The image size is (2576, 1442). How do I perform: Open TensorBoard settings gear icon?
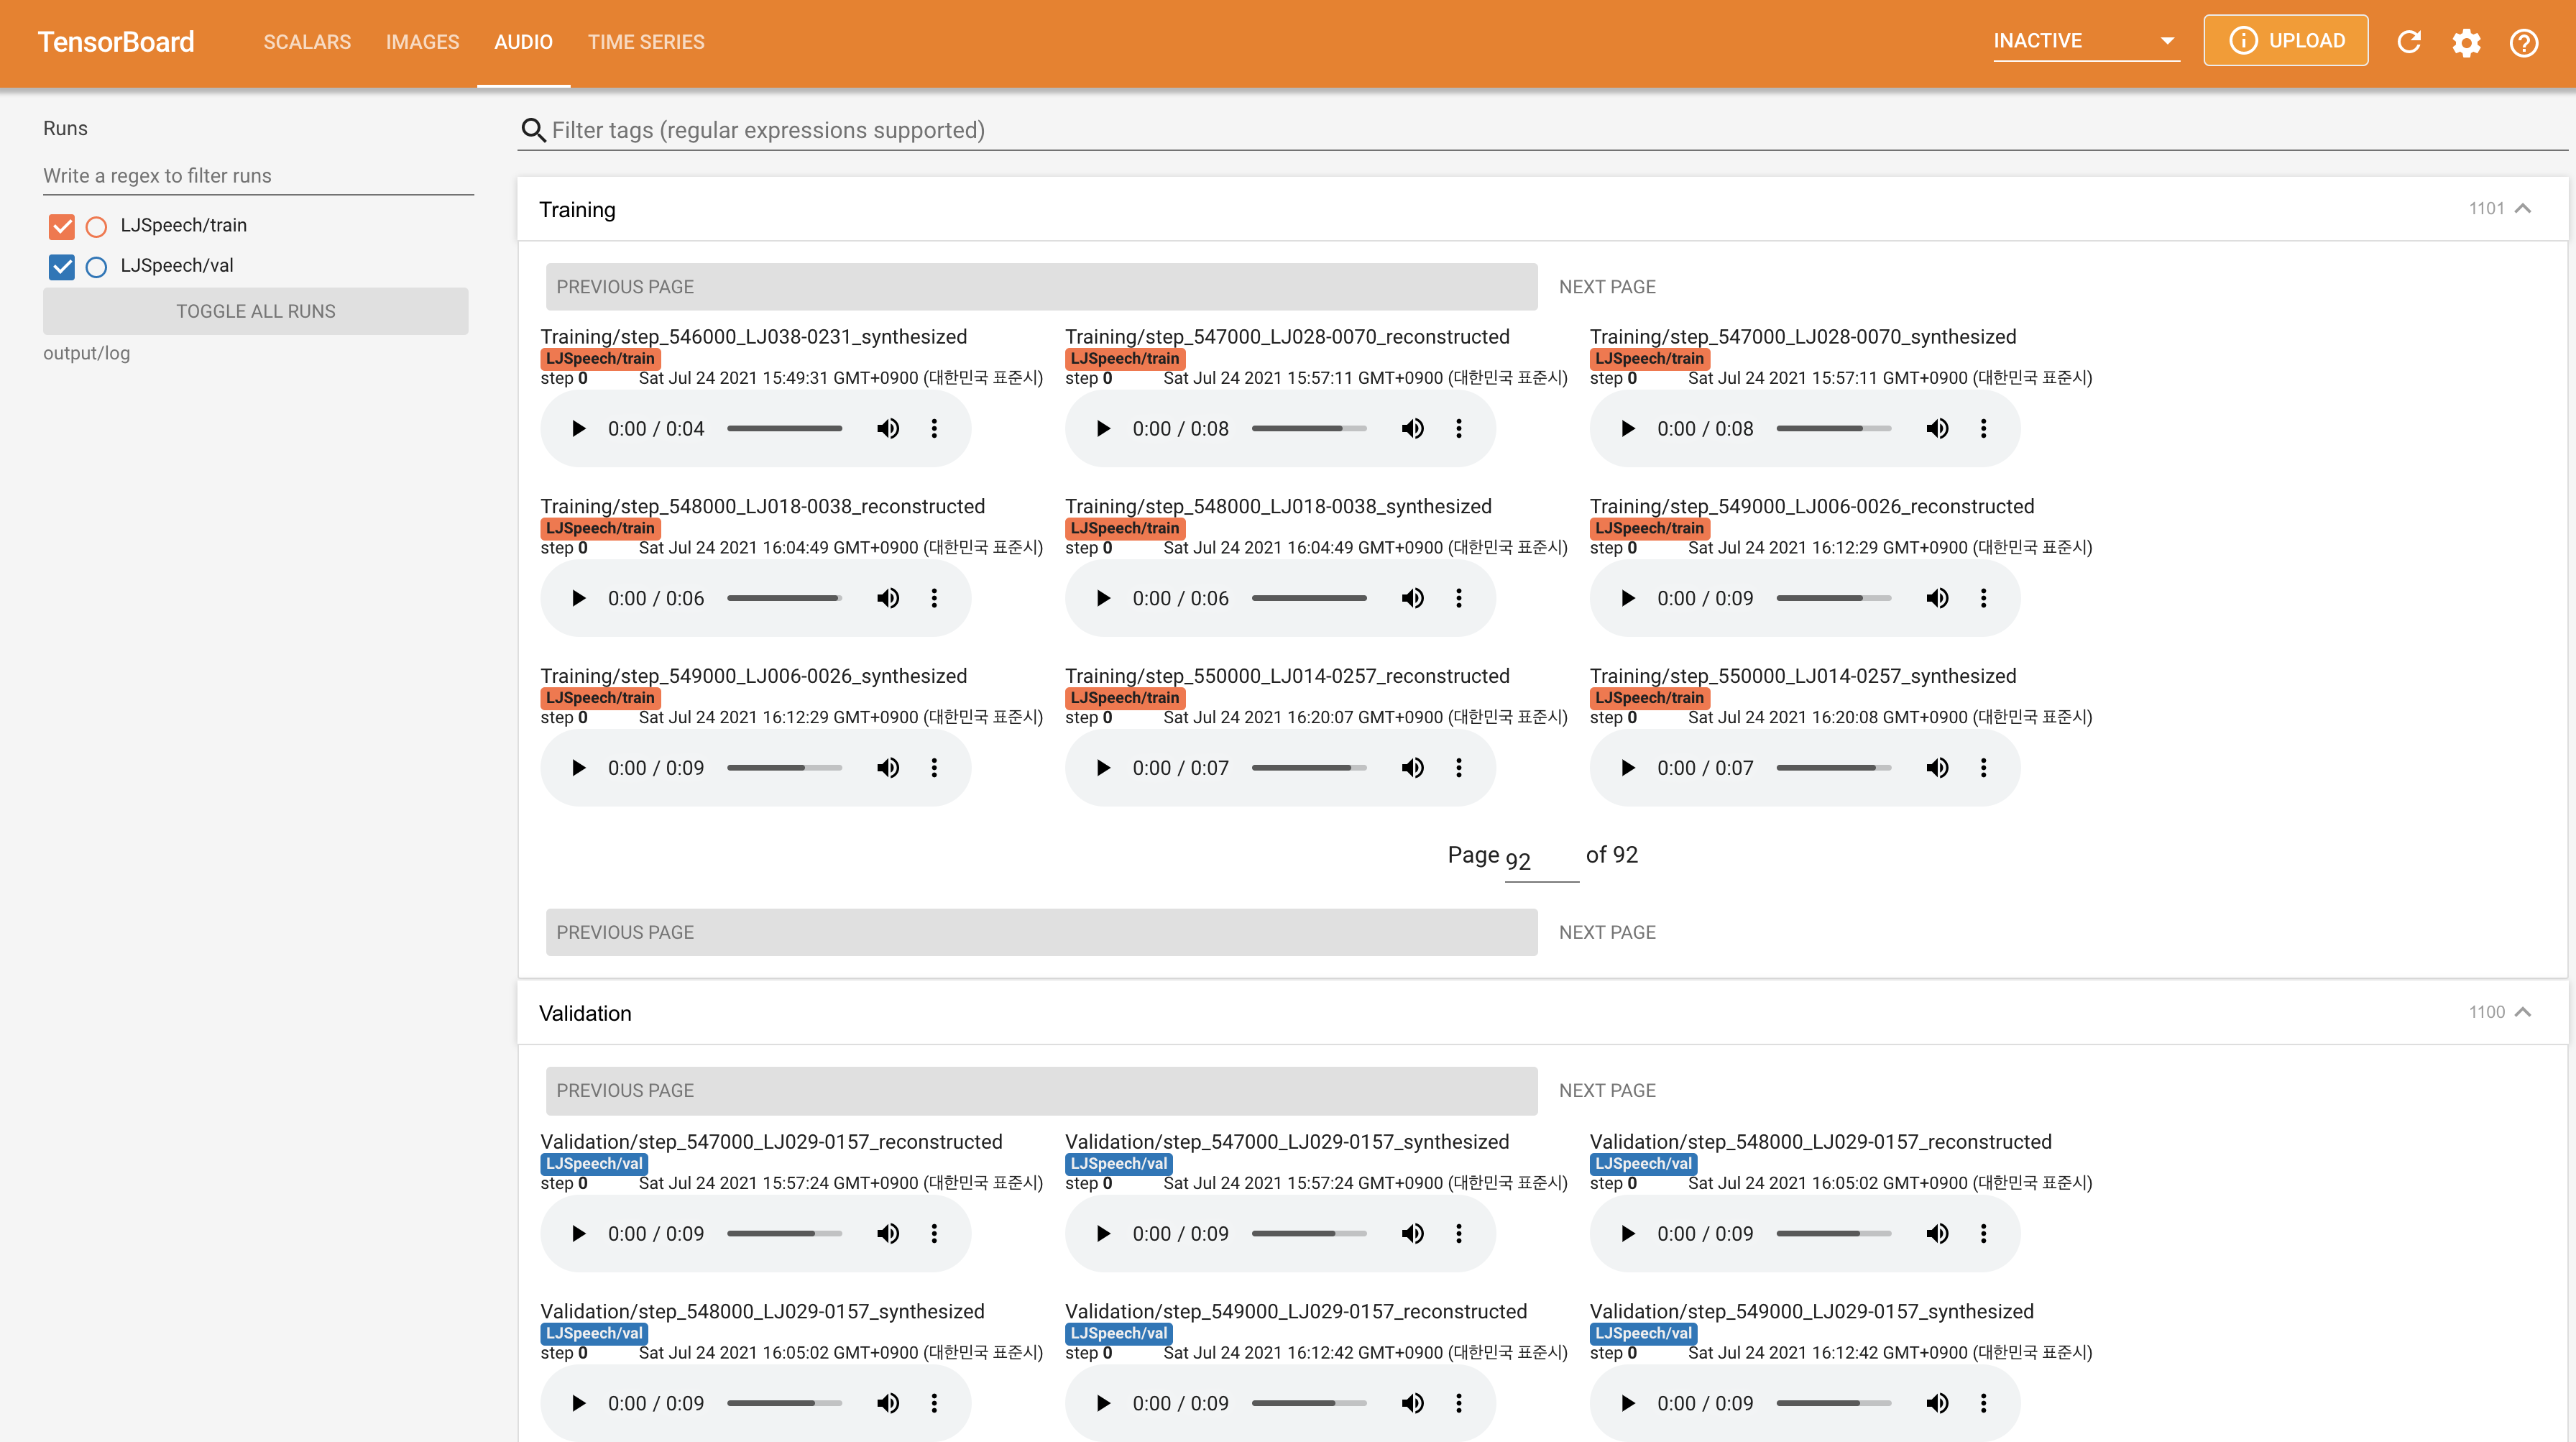point(2466,42)
